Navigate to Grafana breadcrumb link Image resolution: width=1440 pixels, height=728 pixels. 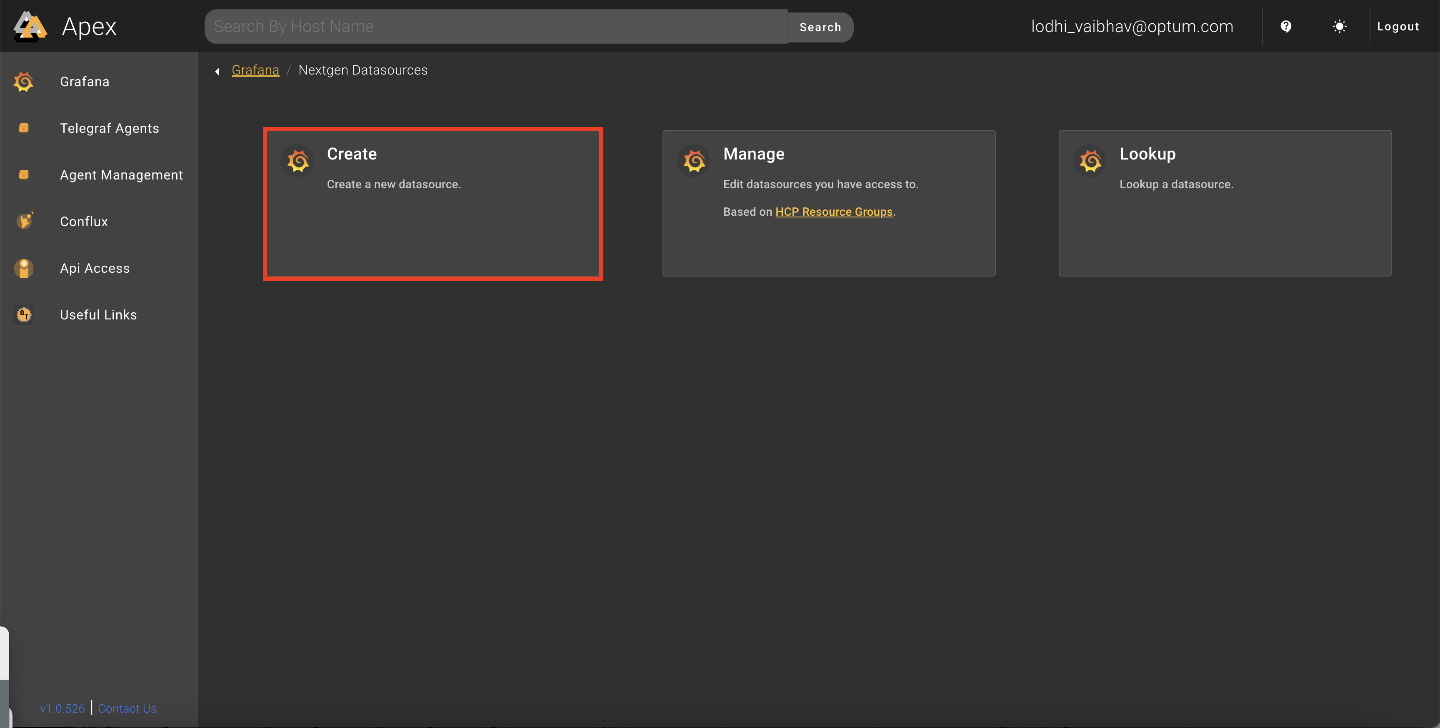[255, 70]
